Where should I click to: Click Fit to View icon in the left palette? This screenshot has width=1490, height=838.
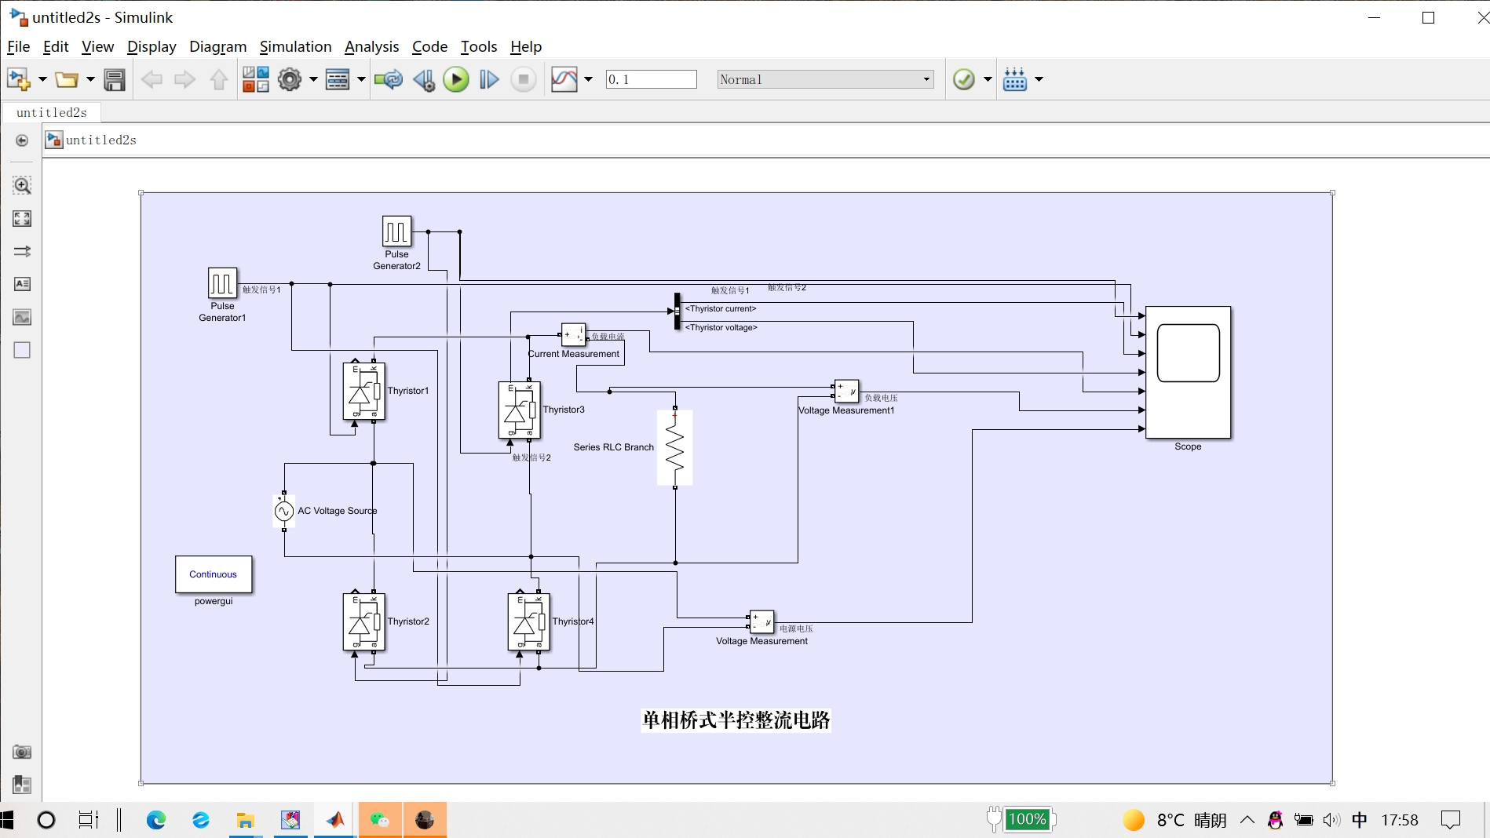[x=22, y=219]
